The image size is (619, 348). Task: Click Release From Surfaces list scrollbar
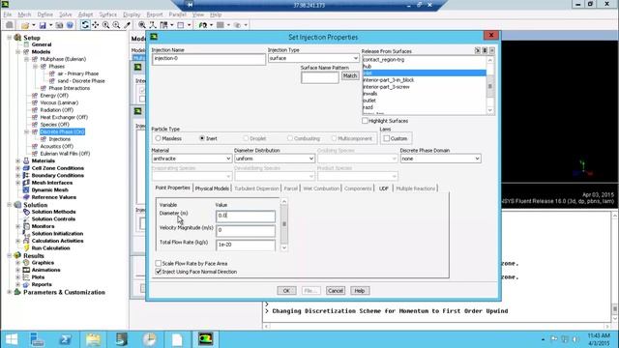pyautogui.click(x=490, y=85)
